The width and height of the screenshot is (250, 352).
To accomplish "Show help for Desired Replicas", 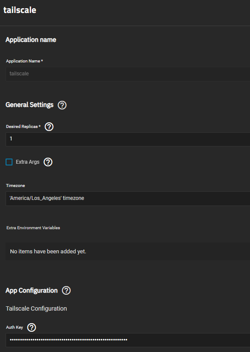I will (49, 127).
